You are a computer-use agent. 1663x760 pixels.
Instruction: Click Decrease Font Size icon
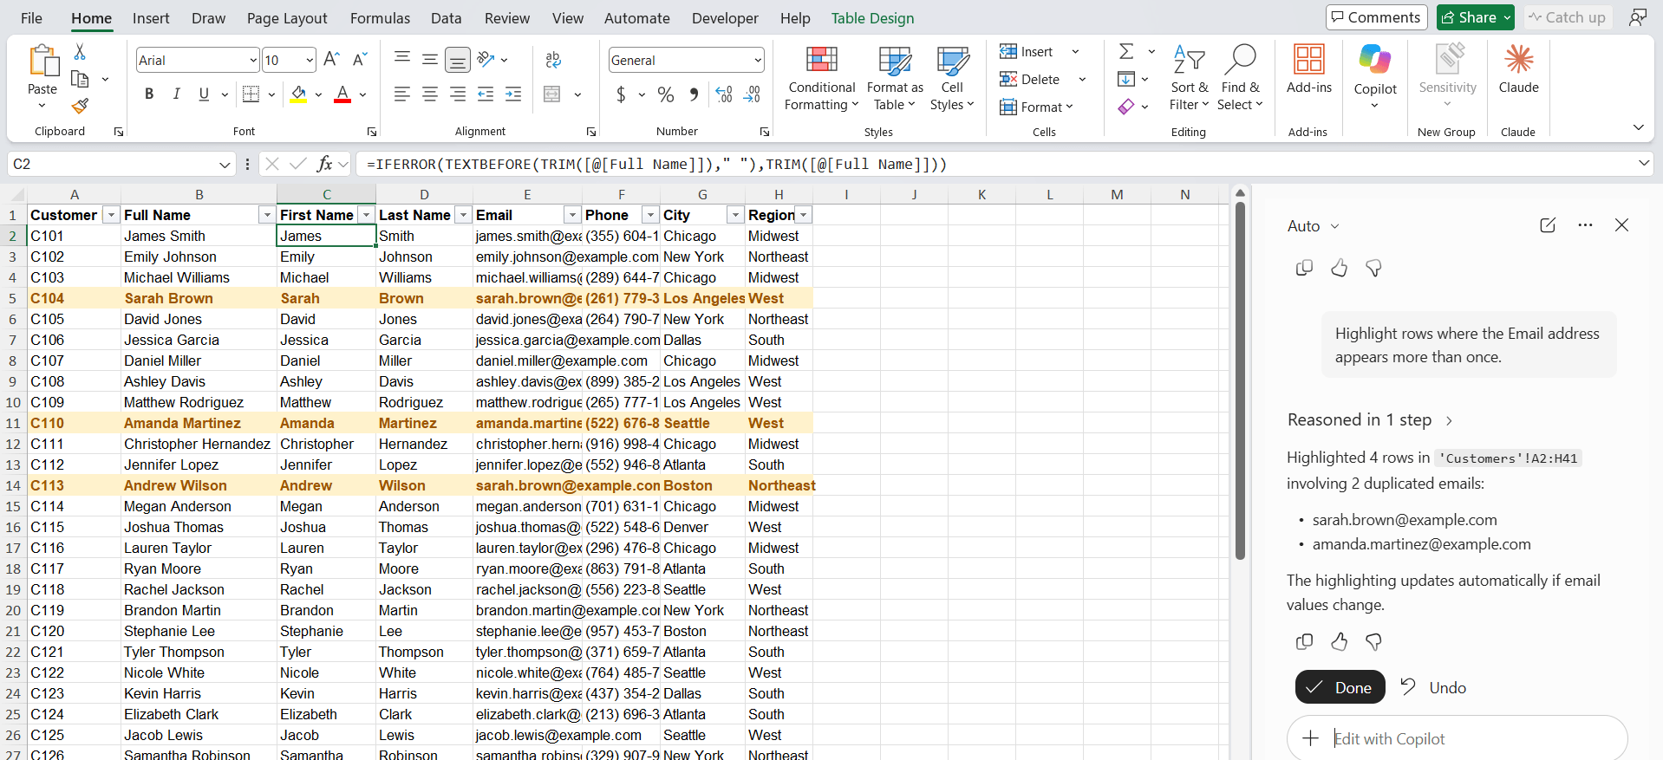click(x=360, y=59)
